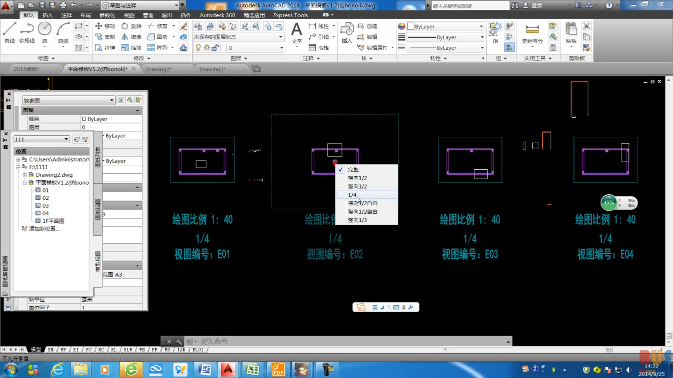Click the 缩放 (Scale) tool
The width and height of the screenshot is (673, 378).
coord(132,48)
